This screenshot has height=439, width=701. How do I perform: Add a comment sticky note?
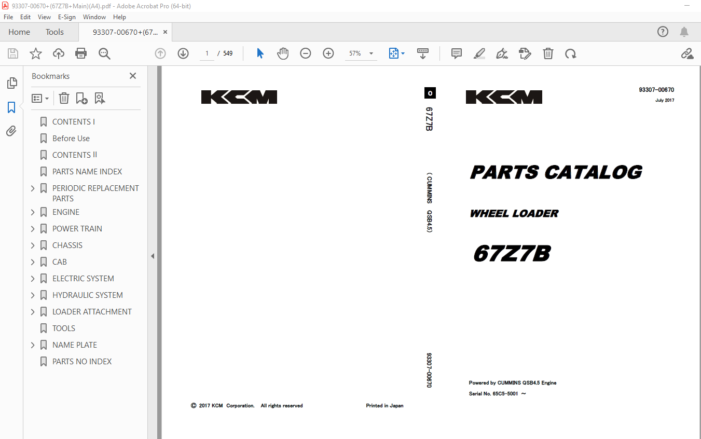457,53
